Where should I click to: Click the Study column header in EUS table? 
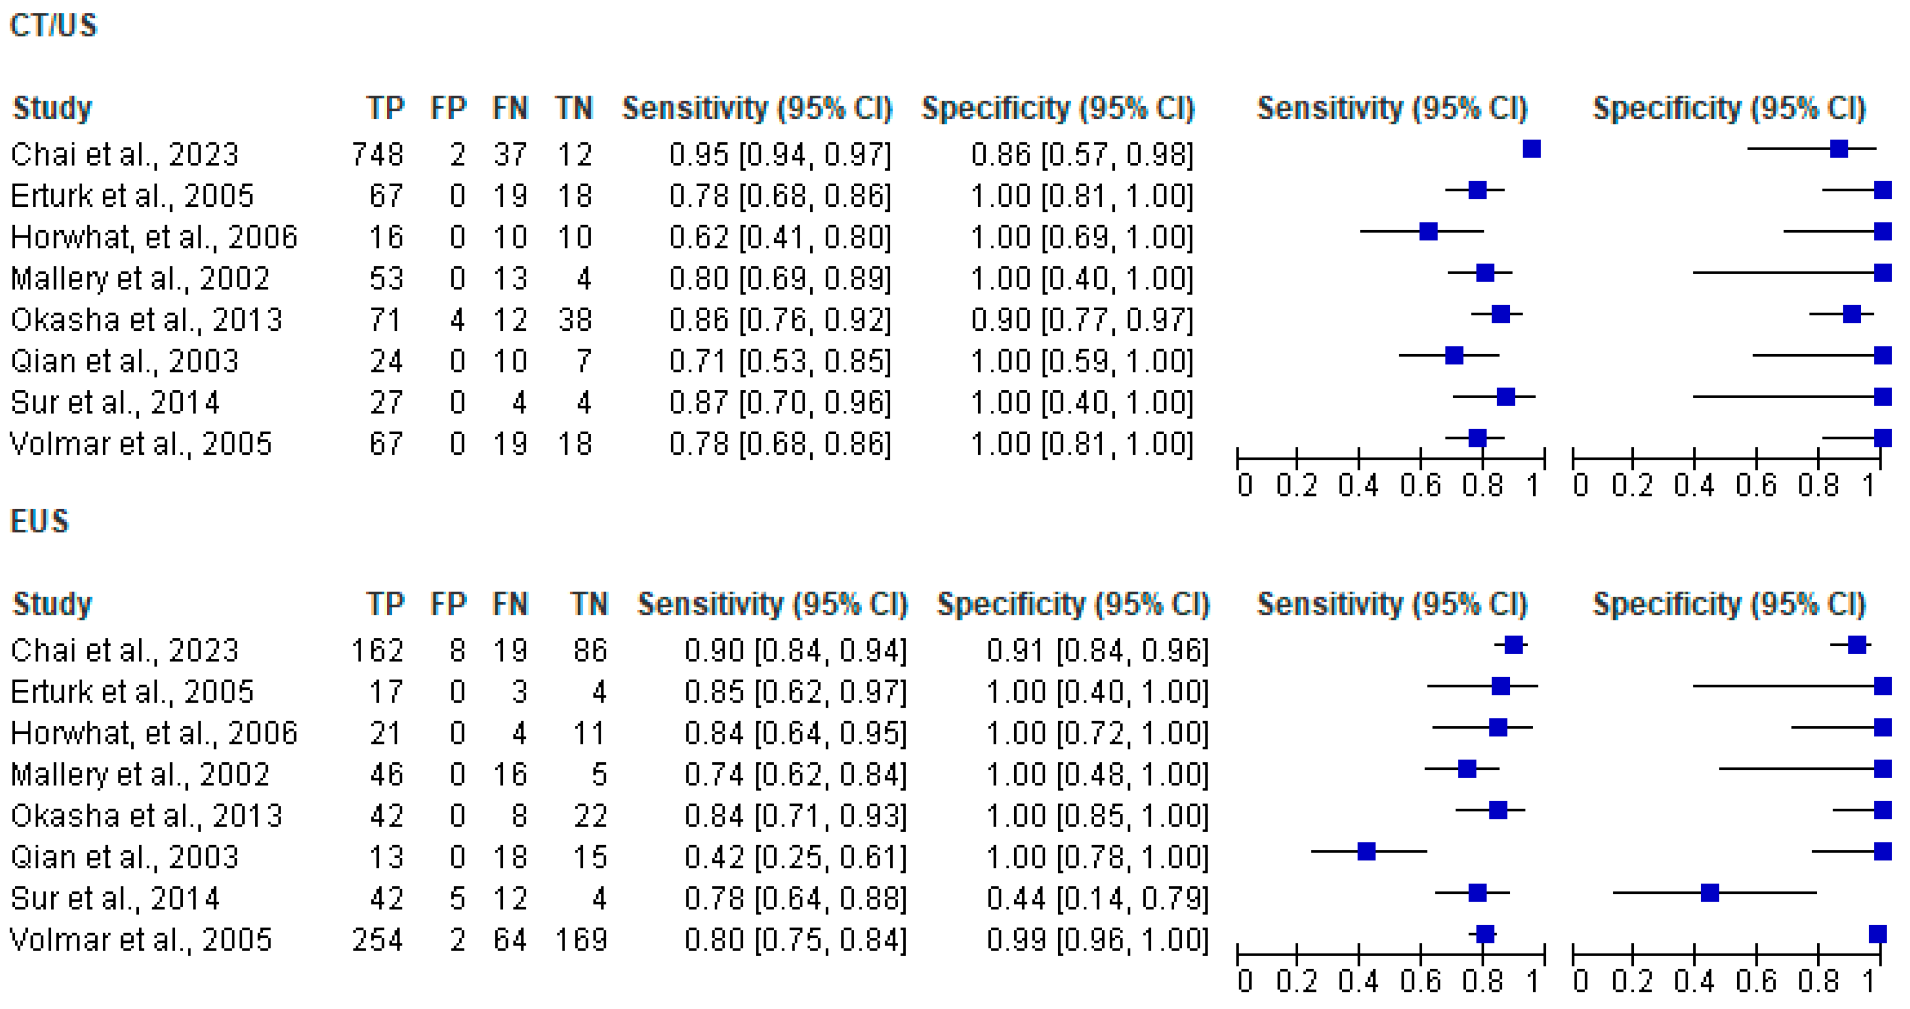point(52,604)
